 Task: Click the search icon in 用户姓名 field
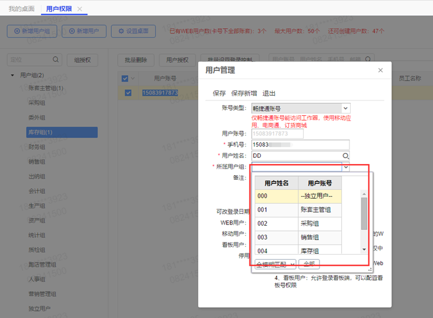click(346, 156)
